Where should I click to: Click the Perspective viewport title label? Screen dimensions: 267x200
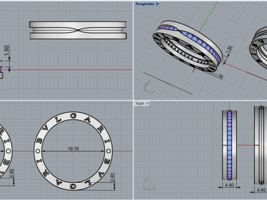145,4
